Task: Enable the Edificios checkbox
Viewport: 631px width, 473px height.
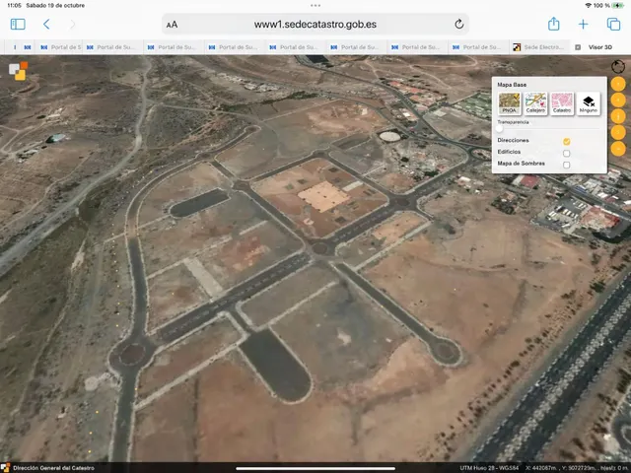Action: coord(567,153)
